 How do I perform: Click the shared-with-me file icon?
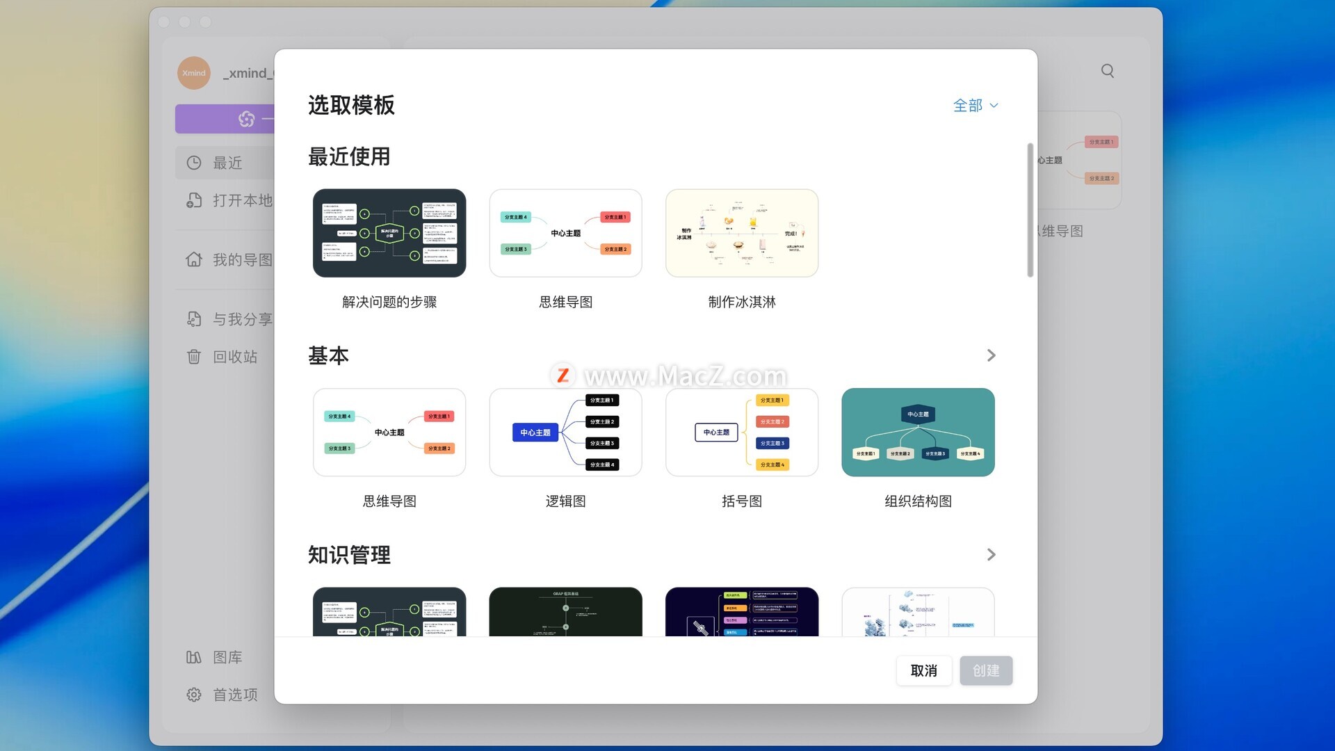[194, 319]
